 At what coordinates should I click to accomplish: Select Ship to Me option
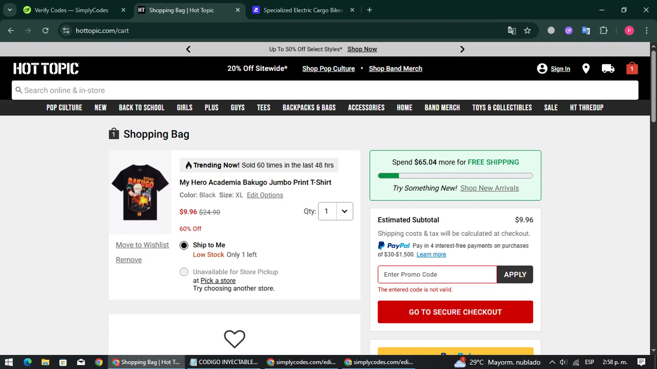(184, 246)
